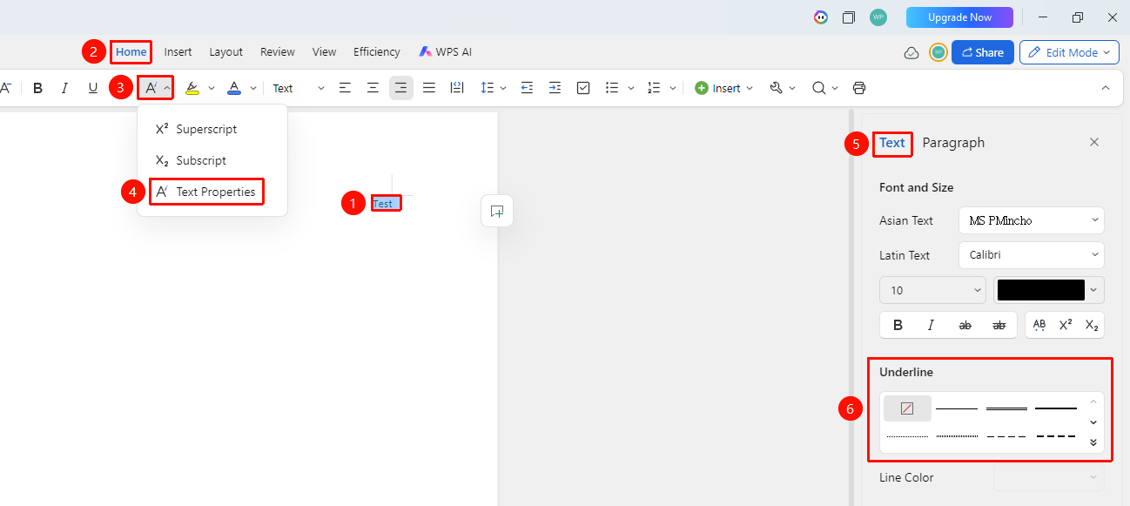Apply numbered list formatting
Viewport: 1130px width, 506px height.
coord(655,88)
